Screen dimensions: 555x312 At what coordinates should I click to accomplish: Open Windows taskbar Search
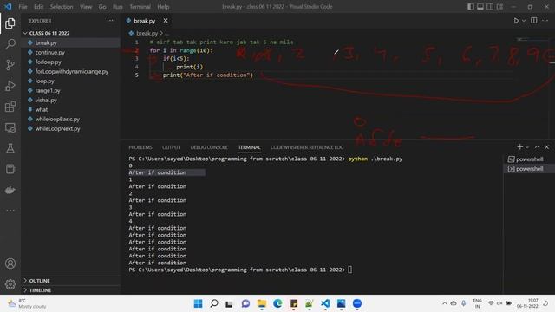click(x=214, y=303)
